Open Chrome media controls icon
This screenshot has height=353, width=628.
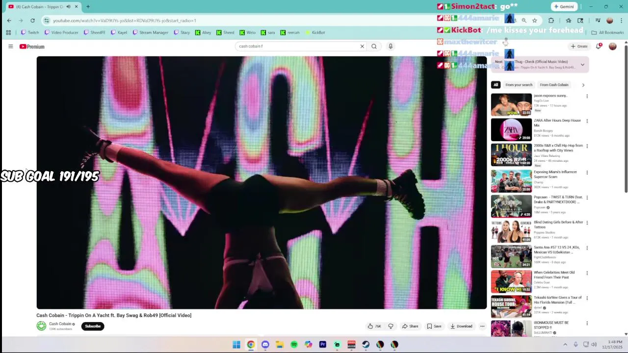click(598, 20)
